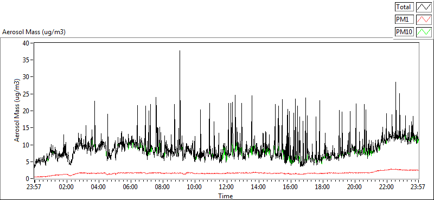Click the 22:00 time tick label
The image size is (434, 200).
(x=387, y=186)
